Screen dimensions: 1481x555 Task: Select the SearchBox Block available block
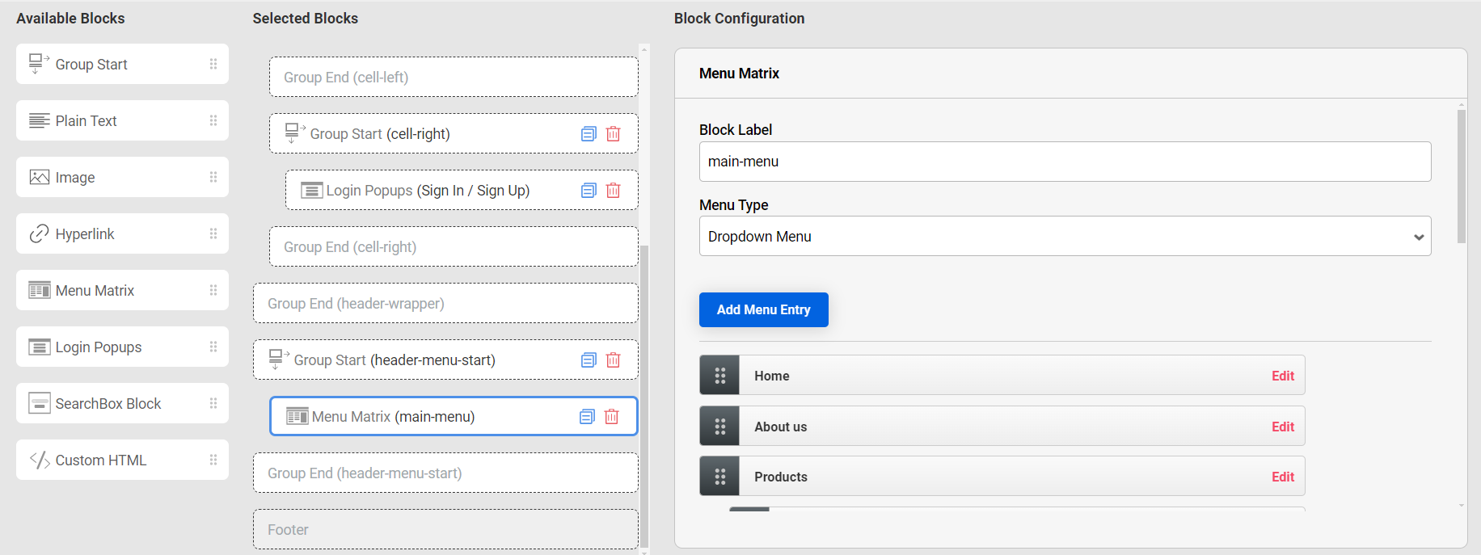pyautogui.click(x=108, y=403)
